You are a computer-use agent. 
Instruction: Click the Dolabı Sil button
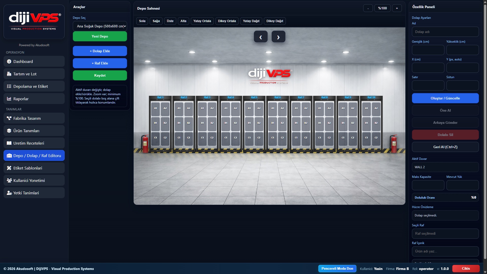pos(445,135)
